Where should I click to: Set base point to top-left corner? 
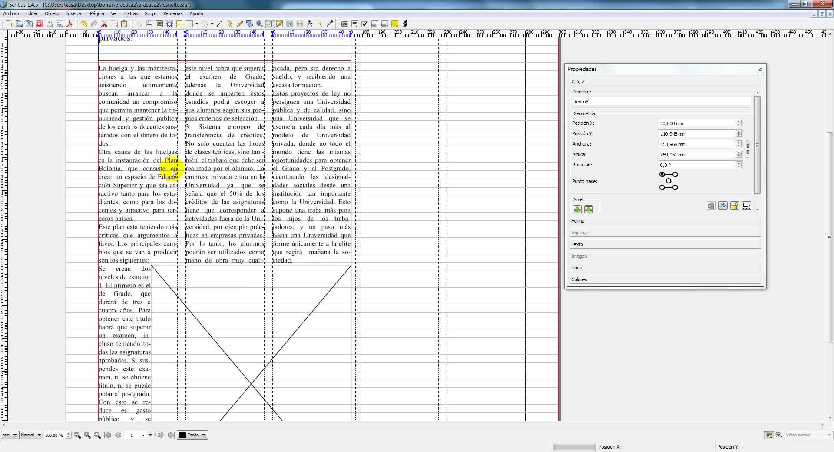click(662, 174)
